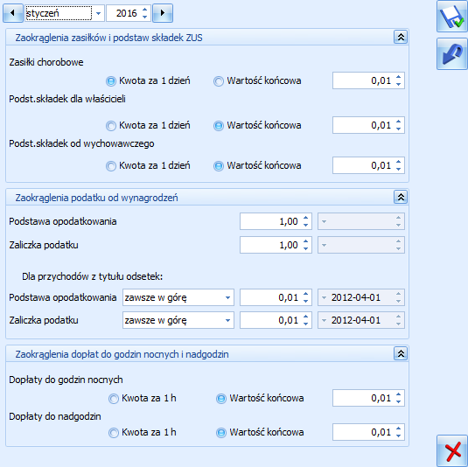Open the styczeń month dropdown

99,13
